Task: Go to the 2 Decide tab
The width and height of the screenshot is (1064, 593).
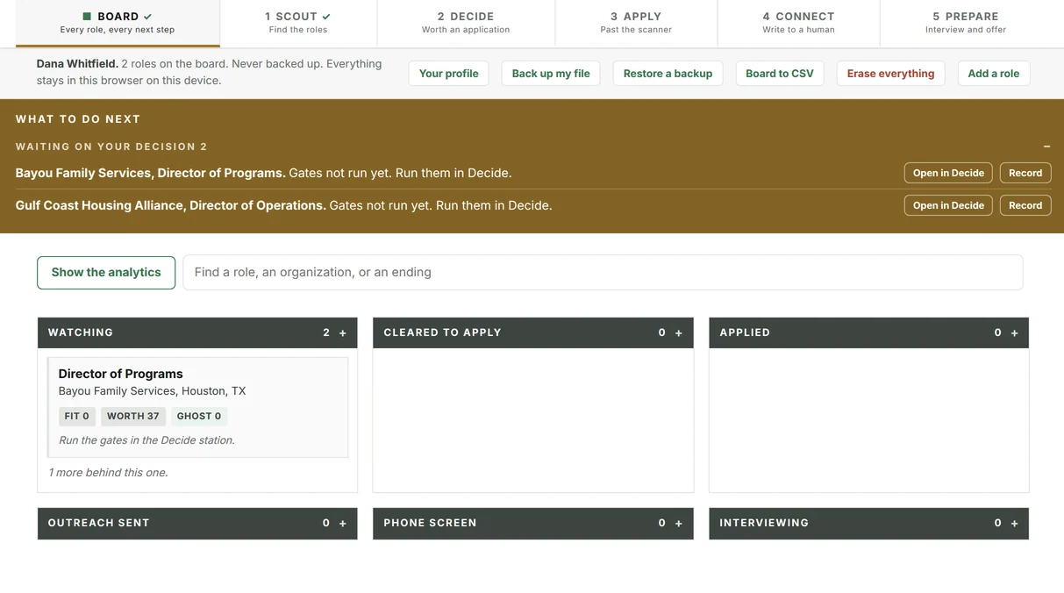Action: pos(466,23)
